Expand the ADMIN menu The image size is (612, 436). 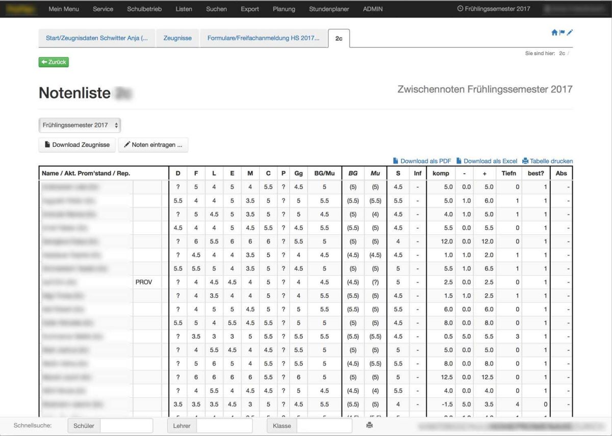(x=373, y=9)
